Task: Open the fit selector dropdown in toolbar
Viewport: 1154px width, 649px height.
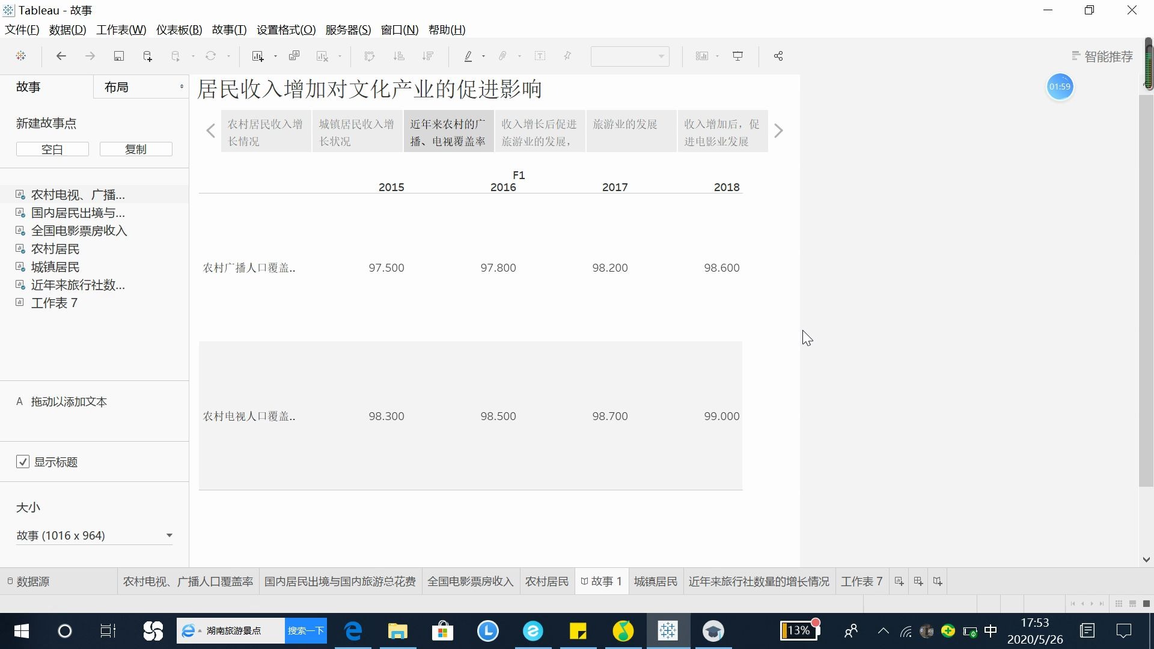Action: point(630,56)
